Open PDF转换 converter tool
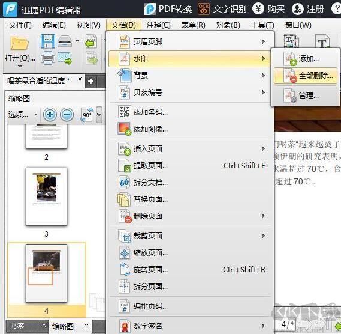Image resolution: width=341 pixels, height=334 pixels. (168, 9)
